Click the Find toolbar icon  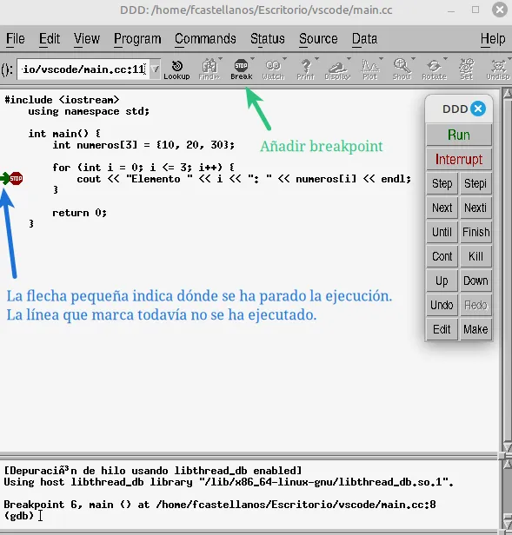click(209, 69)
